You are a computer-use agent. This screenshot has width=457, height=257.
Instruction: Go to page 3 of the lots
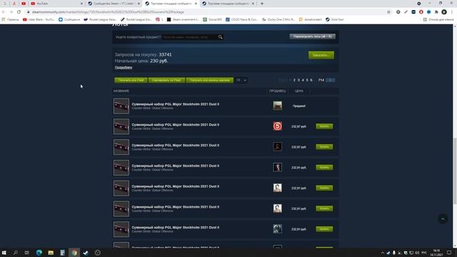(x=298, y=80)
